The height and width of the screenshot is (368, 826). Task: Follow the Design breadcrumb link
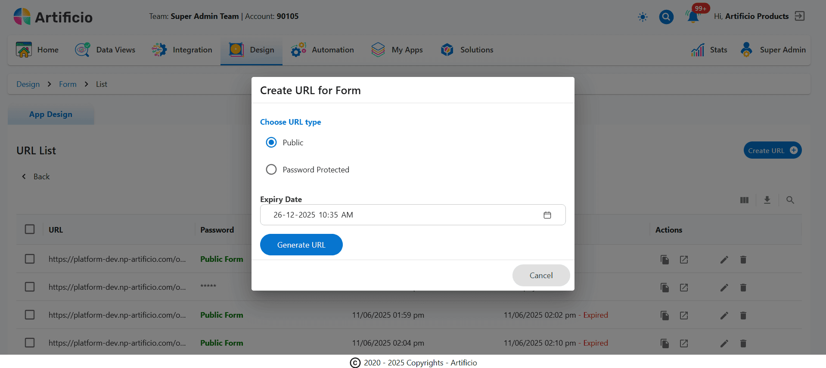28,84
